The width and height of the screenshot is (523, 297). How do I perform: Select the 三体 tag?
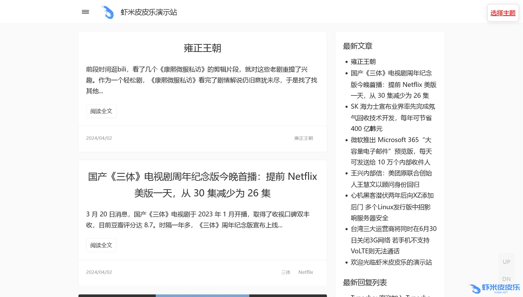286,272
